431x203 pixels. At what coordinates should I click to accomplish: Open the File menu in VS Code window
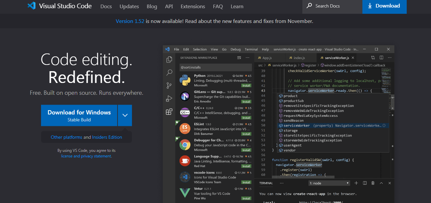177,49
